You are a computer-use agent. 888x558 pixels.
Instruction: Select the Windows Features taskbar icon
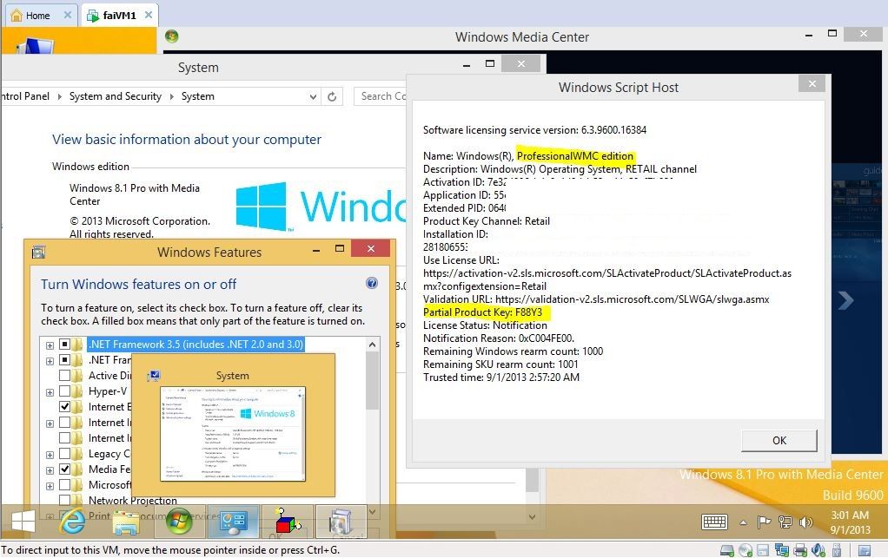(x=341, y=522)
